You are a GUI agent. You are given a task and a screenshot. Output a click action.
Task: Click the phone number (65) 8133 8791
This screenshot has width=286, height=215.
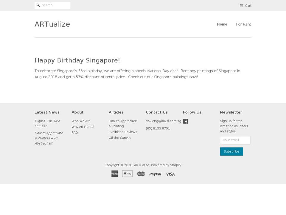click(x=158, y=128)
